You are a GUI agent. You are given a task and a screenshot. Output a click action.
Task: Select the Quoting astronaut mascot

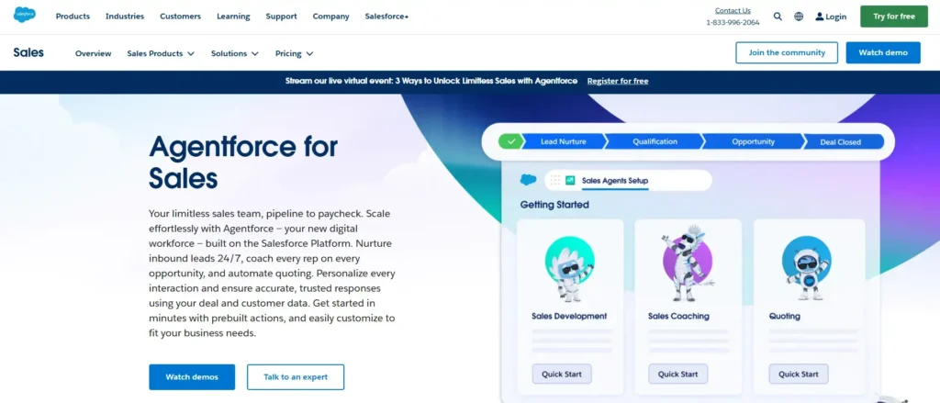tap(806, 268)
